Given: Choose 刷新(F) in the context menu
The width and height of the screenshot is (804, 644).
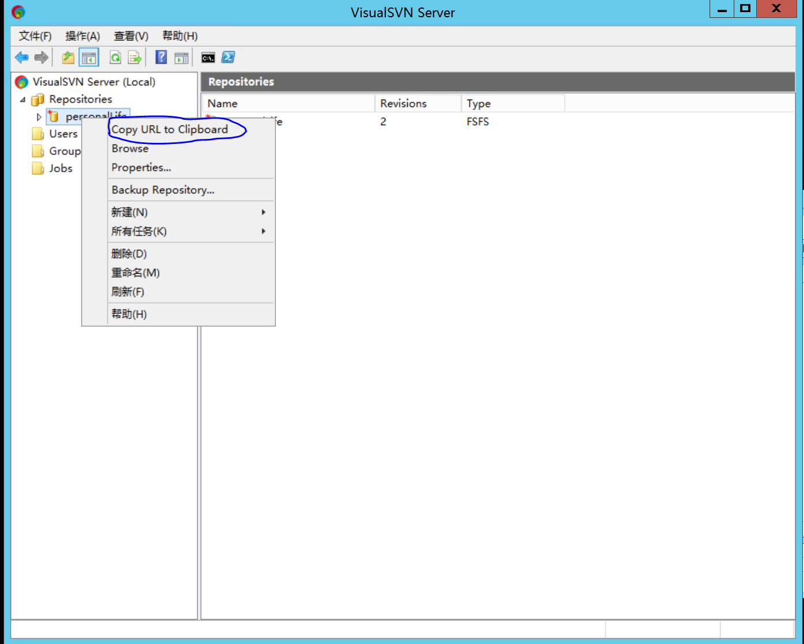Looking at the screenshot, I should tap(128, 291).
